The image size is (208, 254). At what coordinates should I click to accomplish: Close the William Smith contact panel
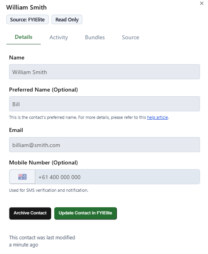202,3
